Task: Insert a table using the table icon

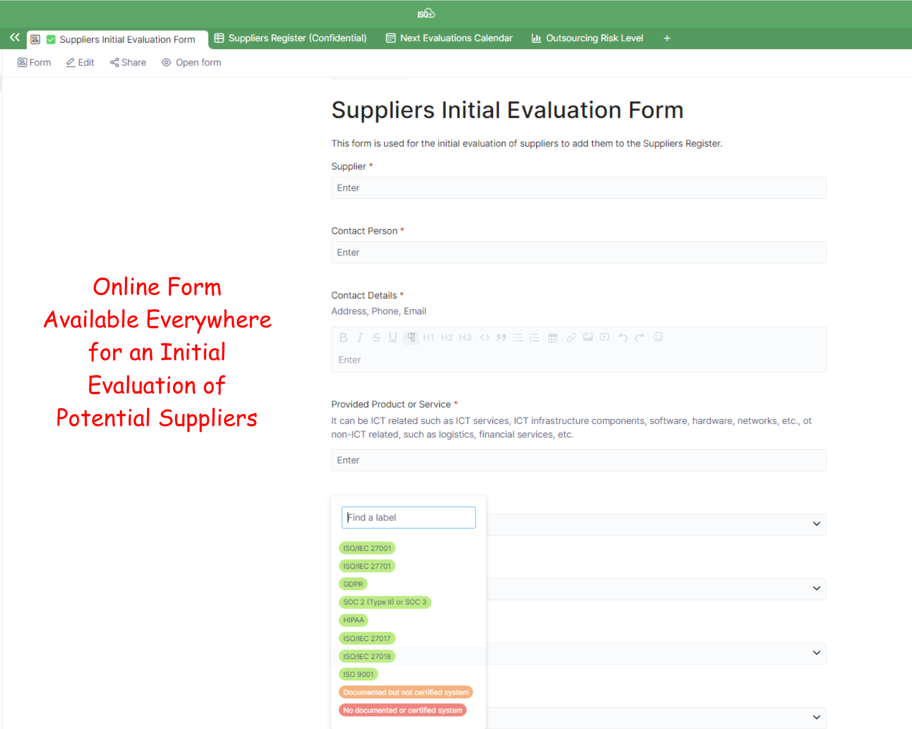Action: 553,338
